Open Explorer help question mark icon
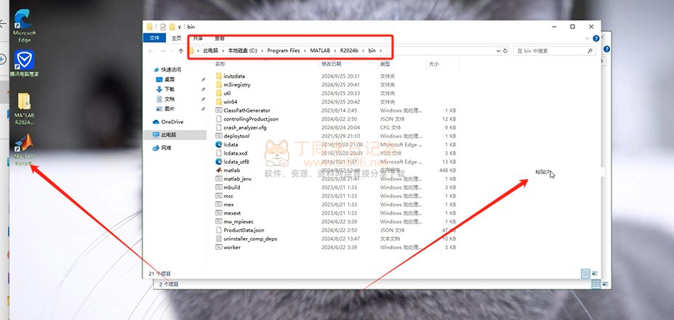 595,38
